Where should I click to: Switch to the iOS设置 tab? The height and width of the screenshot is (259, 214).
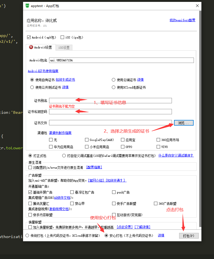point(64,48)
